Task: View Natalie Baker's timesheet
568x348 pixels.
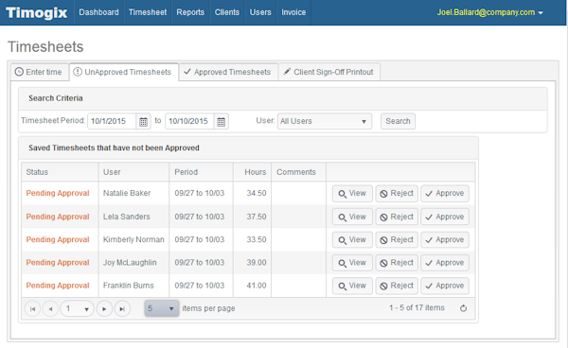Action: 352,194
